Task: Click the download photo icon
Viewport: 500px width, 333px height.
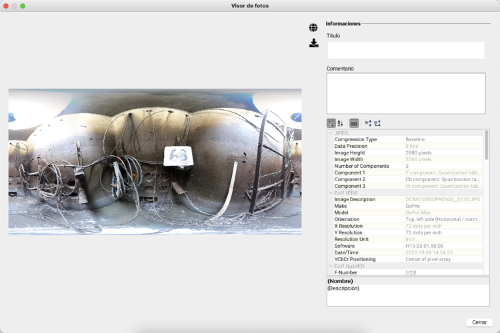Action: (x=314, y=43)
